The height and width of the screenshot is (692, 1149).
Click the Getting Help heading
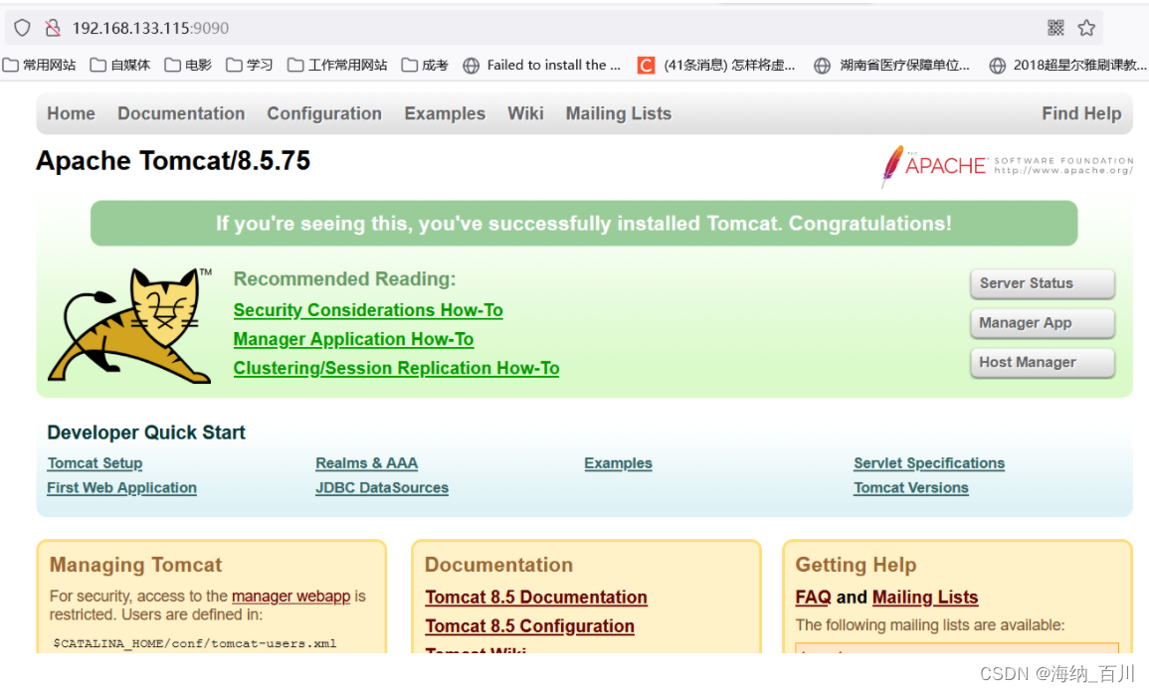point(856,565)
